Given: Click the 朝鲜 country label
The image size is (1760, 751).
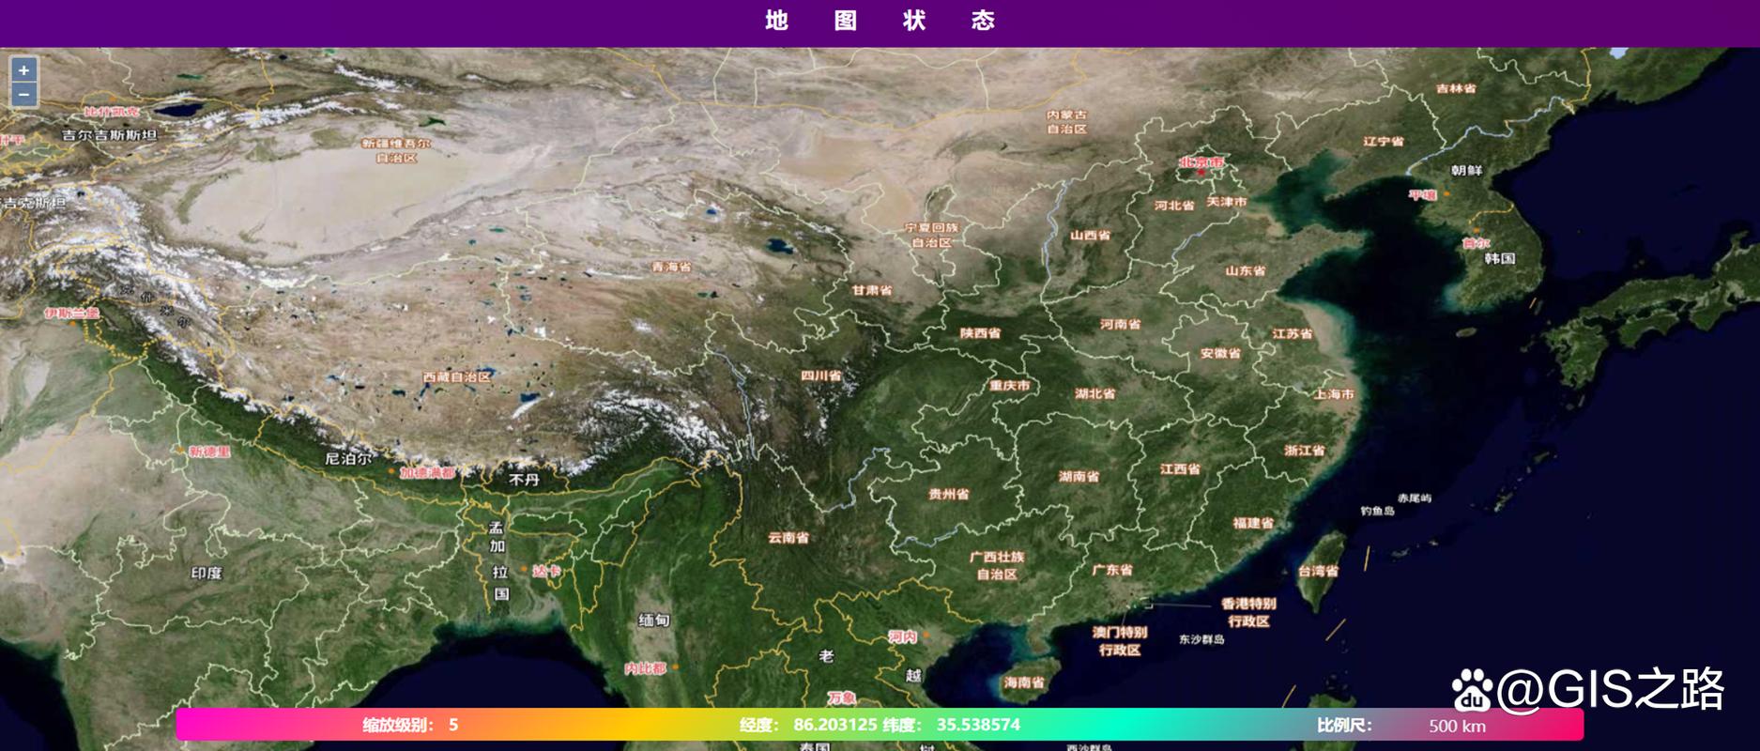Looking at the screenshot, I should click(1466, 171).
